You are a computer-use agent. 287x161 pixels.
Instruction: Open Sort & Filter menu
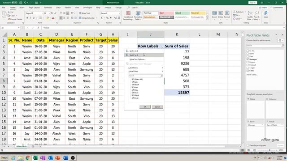250,16
